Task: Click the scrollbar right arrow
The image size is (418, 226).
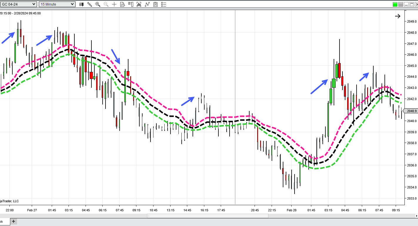Action: (415, 216)
